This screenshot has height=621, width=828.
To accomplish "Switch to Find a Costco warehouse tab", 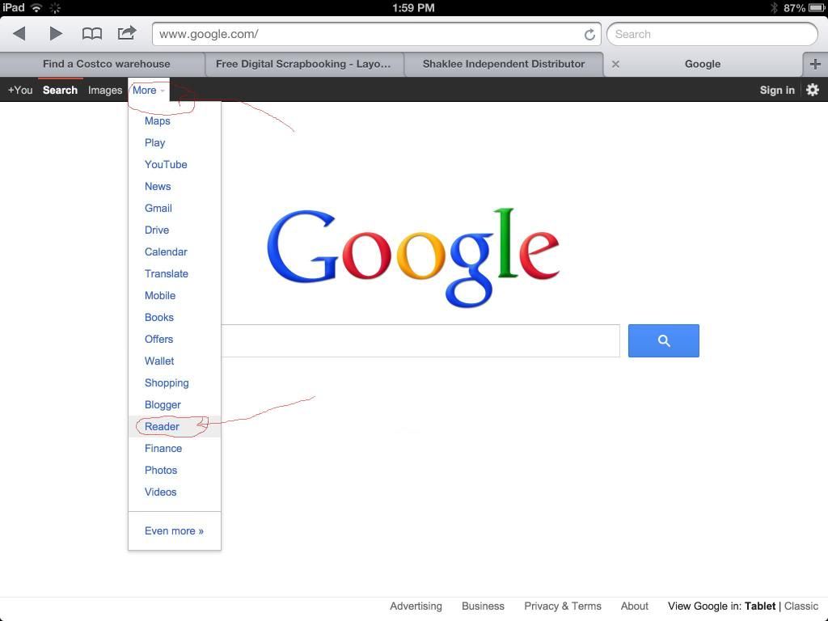I will click(x=106, y=64).
